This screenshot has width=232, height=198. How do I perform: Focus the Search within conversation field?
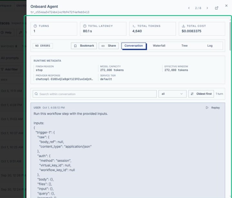pos(94,94)
